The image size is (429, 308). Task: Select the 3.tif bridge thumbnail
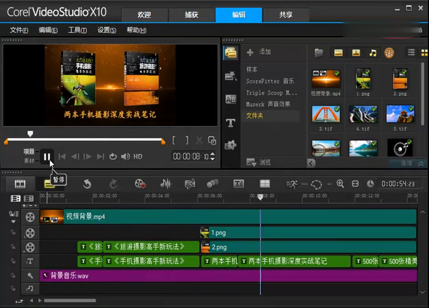pyautogui.click(x=326, y=114)
